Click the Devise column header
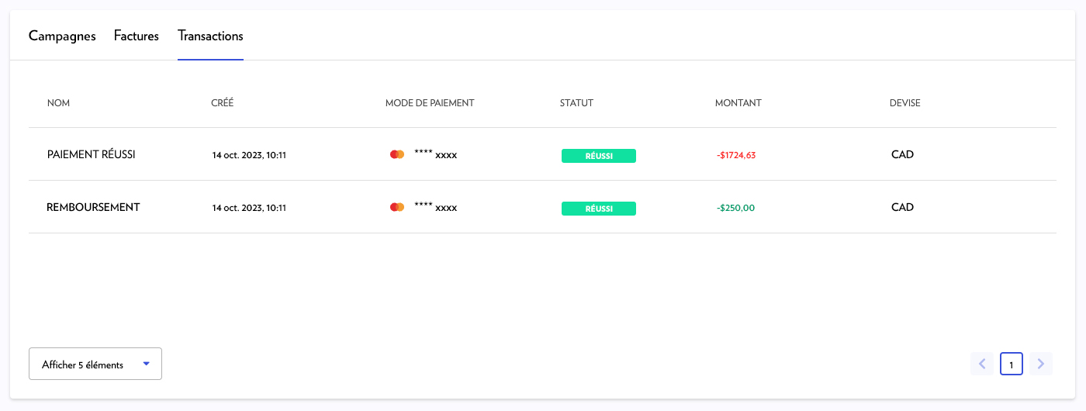 pos(904,103)
